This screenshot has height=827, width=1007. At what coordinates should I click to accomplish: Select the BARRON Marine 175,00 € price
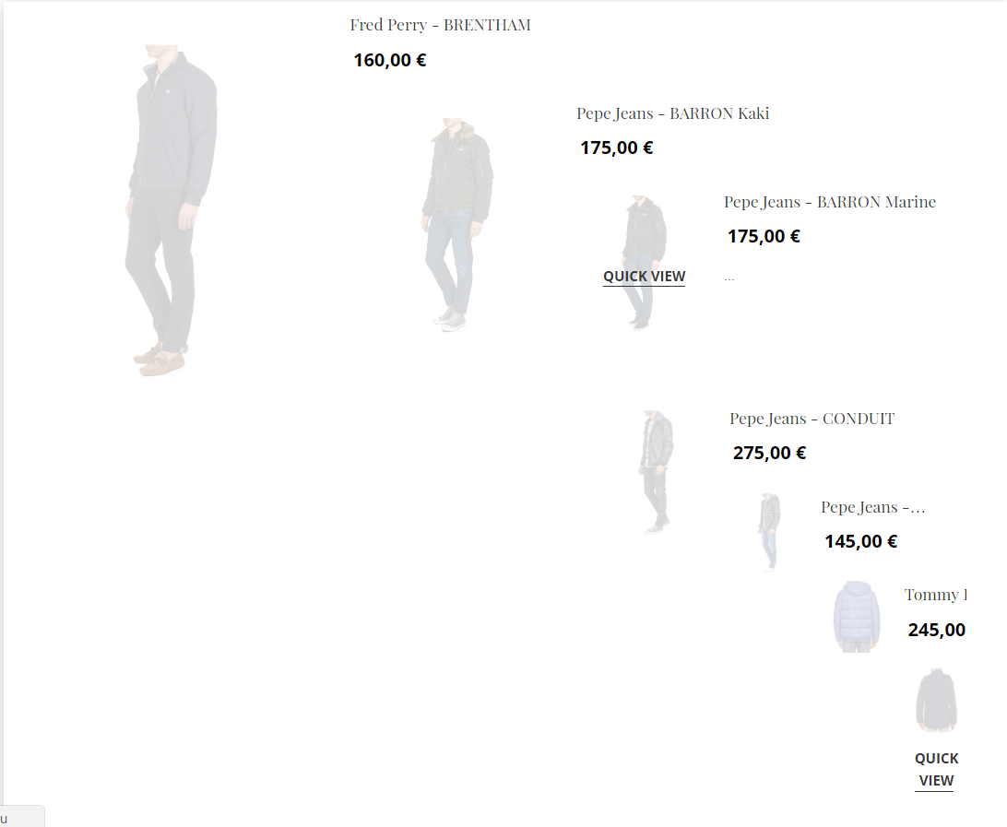click(x=764, y=237)
